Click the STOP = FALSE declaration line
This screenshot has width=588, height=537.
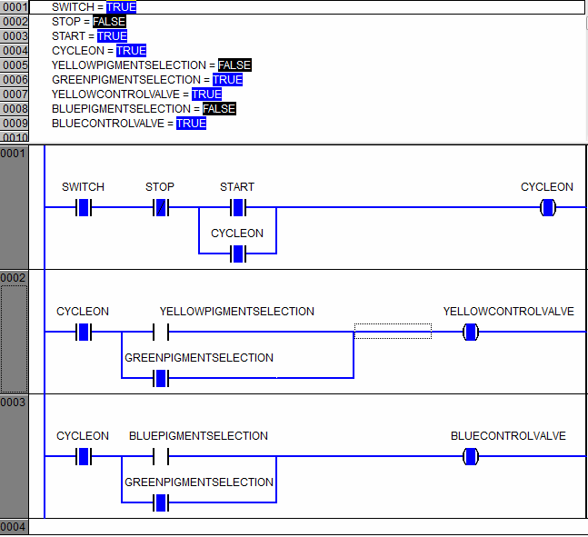point(89,22)
